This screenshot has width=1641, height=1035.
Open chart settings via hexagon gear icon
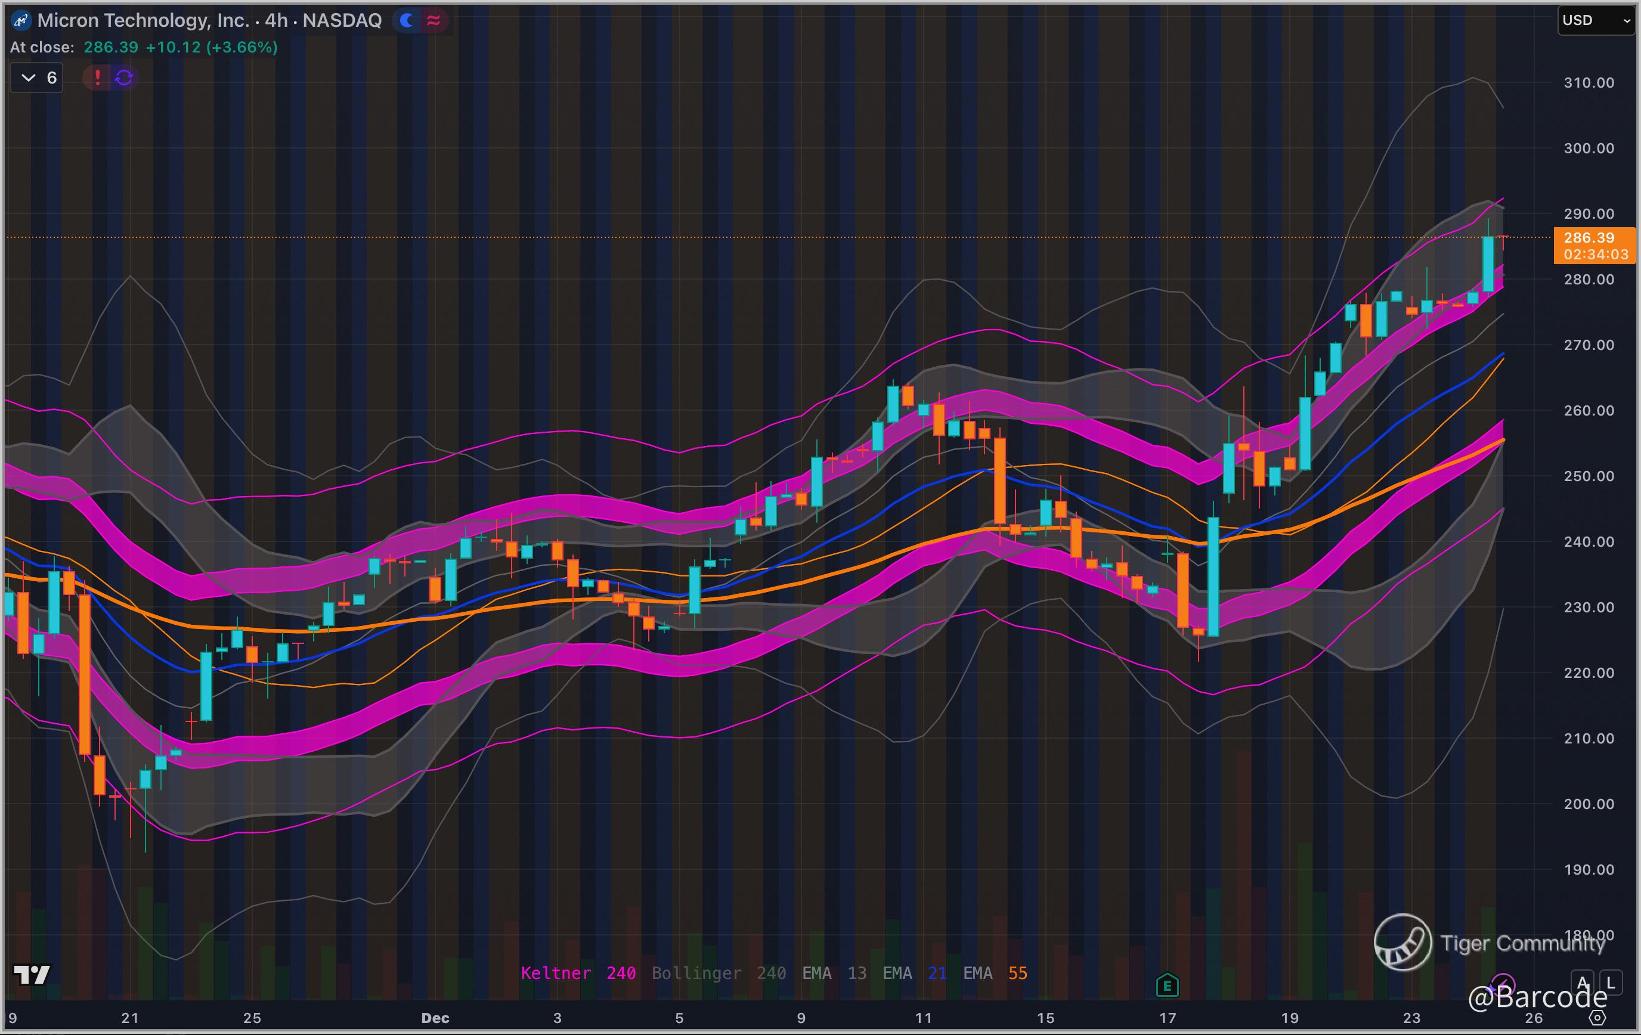(1597, 1018)
